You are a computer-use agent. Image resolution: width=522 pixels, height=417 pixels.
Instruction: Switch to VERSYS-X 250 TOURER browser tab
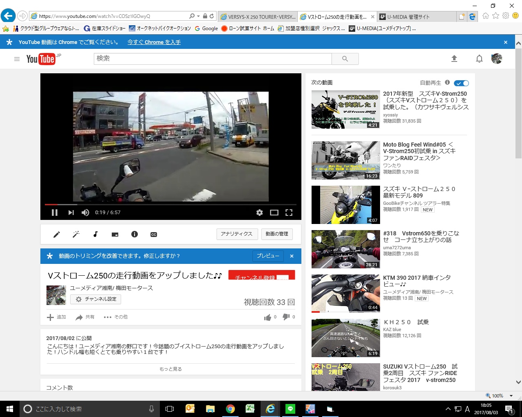[x=257, y=17]
